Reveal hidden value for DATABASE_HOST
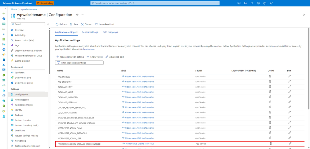The height and width of the screenshot is (149, 310). pyautogui.click(x=138, y=87)
